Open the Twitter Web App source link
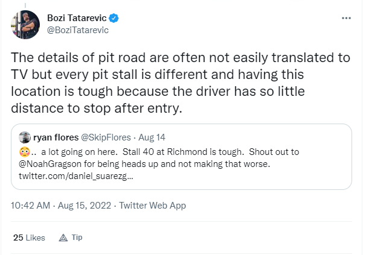 pyautogui.click(x=153, y=206)
